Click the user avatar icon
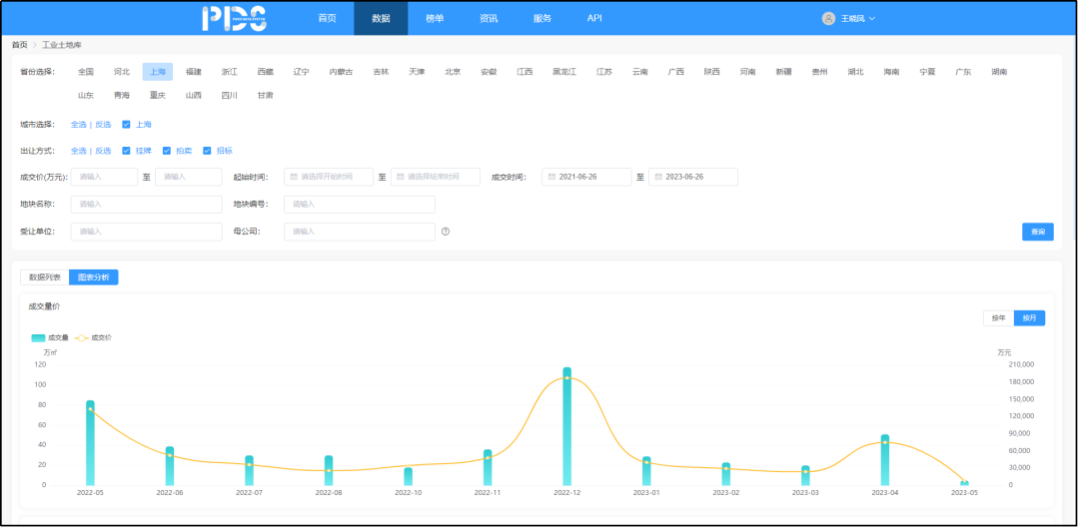Image resolution: width=1079 pixels, height=527 pixels. pyautogui.click(x=827, y=18)
